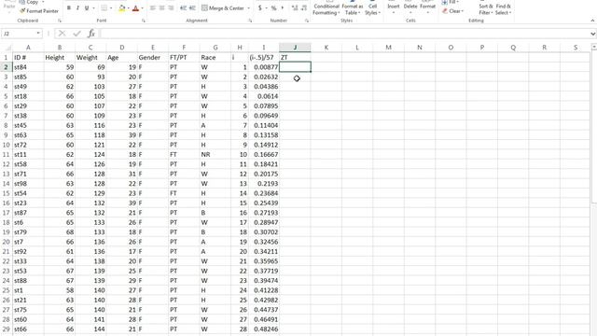Open the Name Box dropdown arrow
Image resolution: width=597 pixels, height=336 pixels.
click(x=38, y=34)
